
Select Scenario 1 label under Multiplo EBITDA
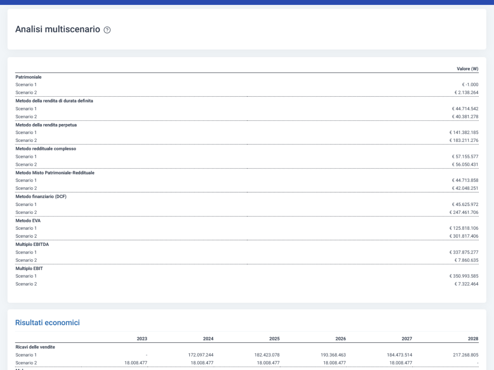pos(26,252)
